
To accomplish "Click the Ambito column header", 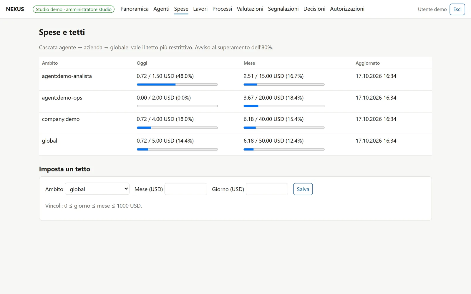I will (50, 63).
